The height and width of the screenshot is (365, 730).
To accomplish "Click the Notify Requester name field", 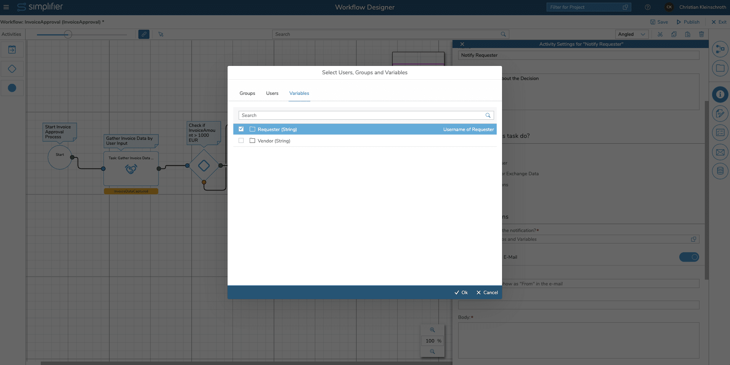I will [x=579, y=55].
